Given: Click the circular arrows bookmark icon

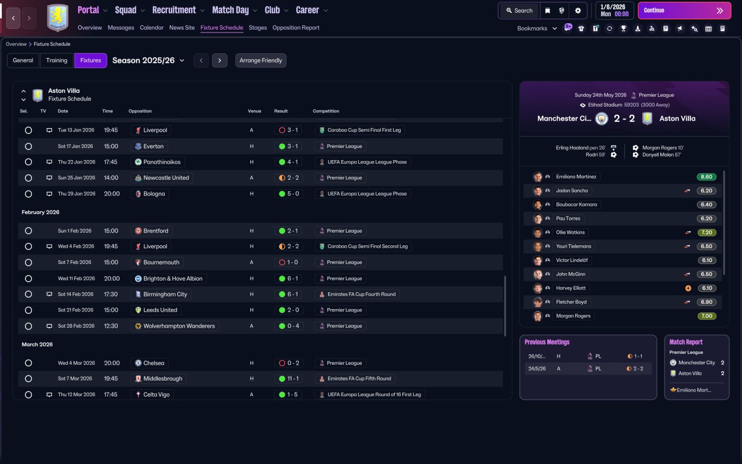Looking at the screenshot, I should tap(609, 28).
